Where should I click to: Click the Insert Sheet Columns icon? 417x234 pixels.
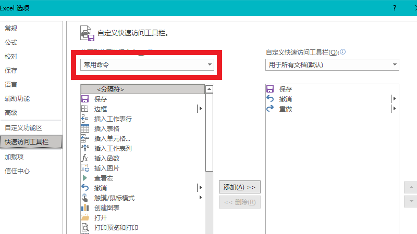85,148
